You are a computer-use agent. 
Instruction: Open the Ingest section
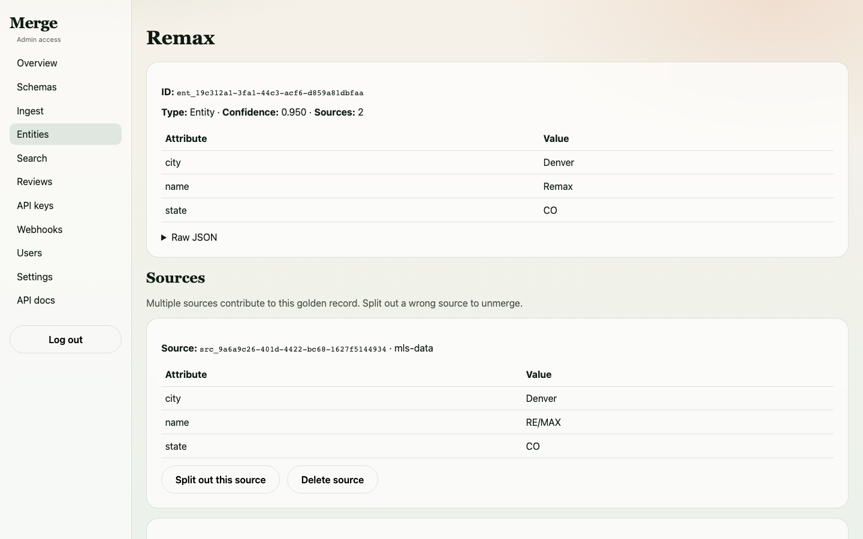coord(65,111)
